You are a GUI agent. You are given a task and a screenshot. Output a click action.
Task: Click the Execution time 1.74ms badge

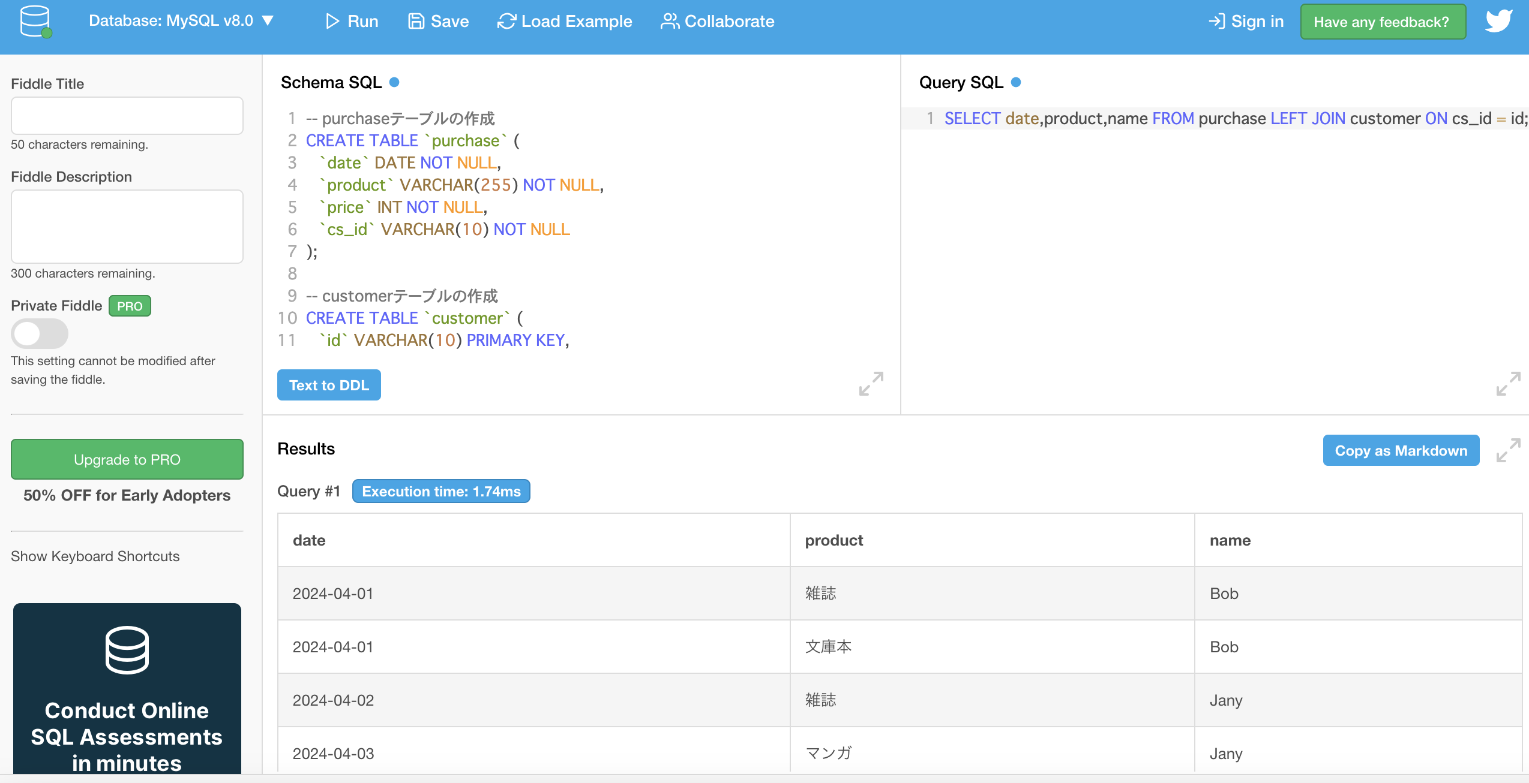tap(441, 492)
